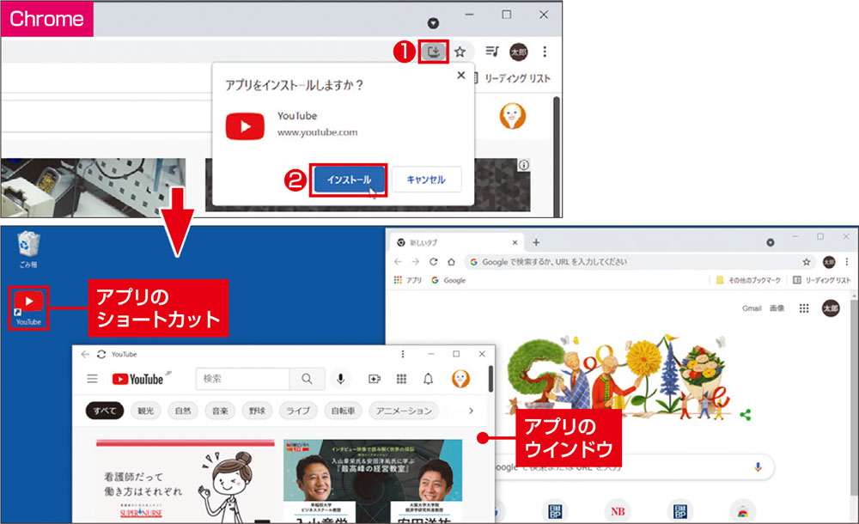
Task: Open YouTube account avatar
Action: [x=460, y=379]
